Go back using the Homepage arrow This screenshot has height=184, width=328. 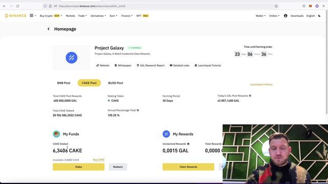(49, 29)
